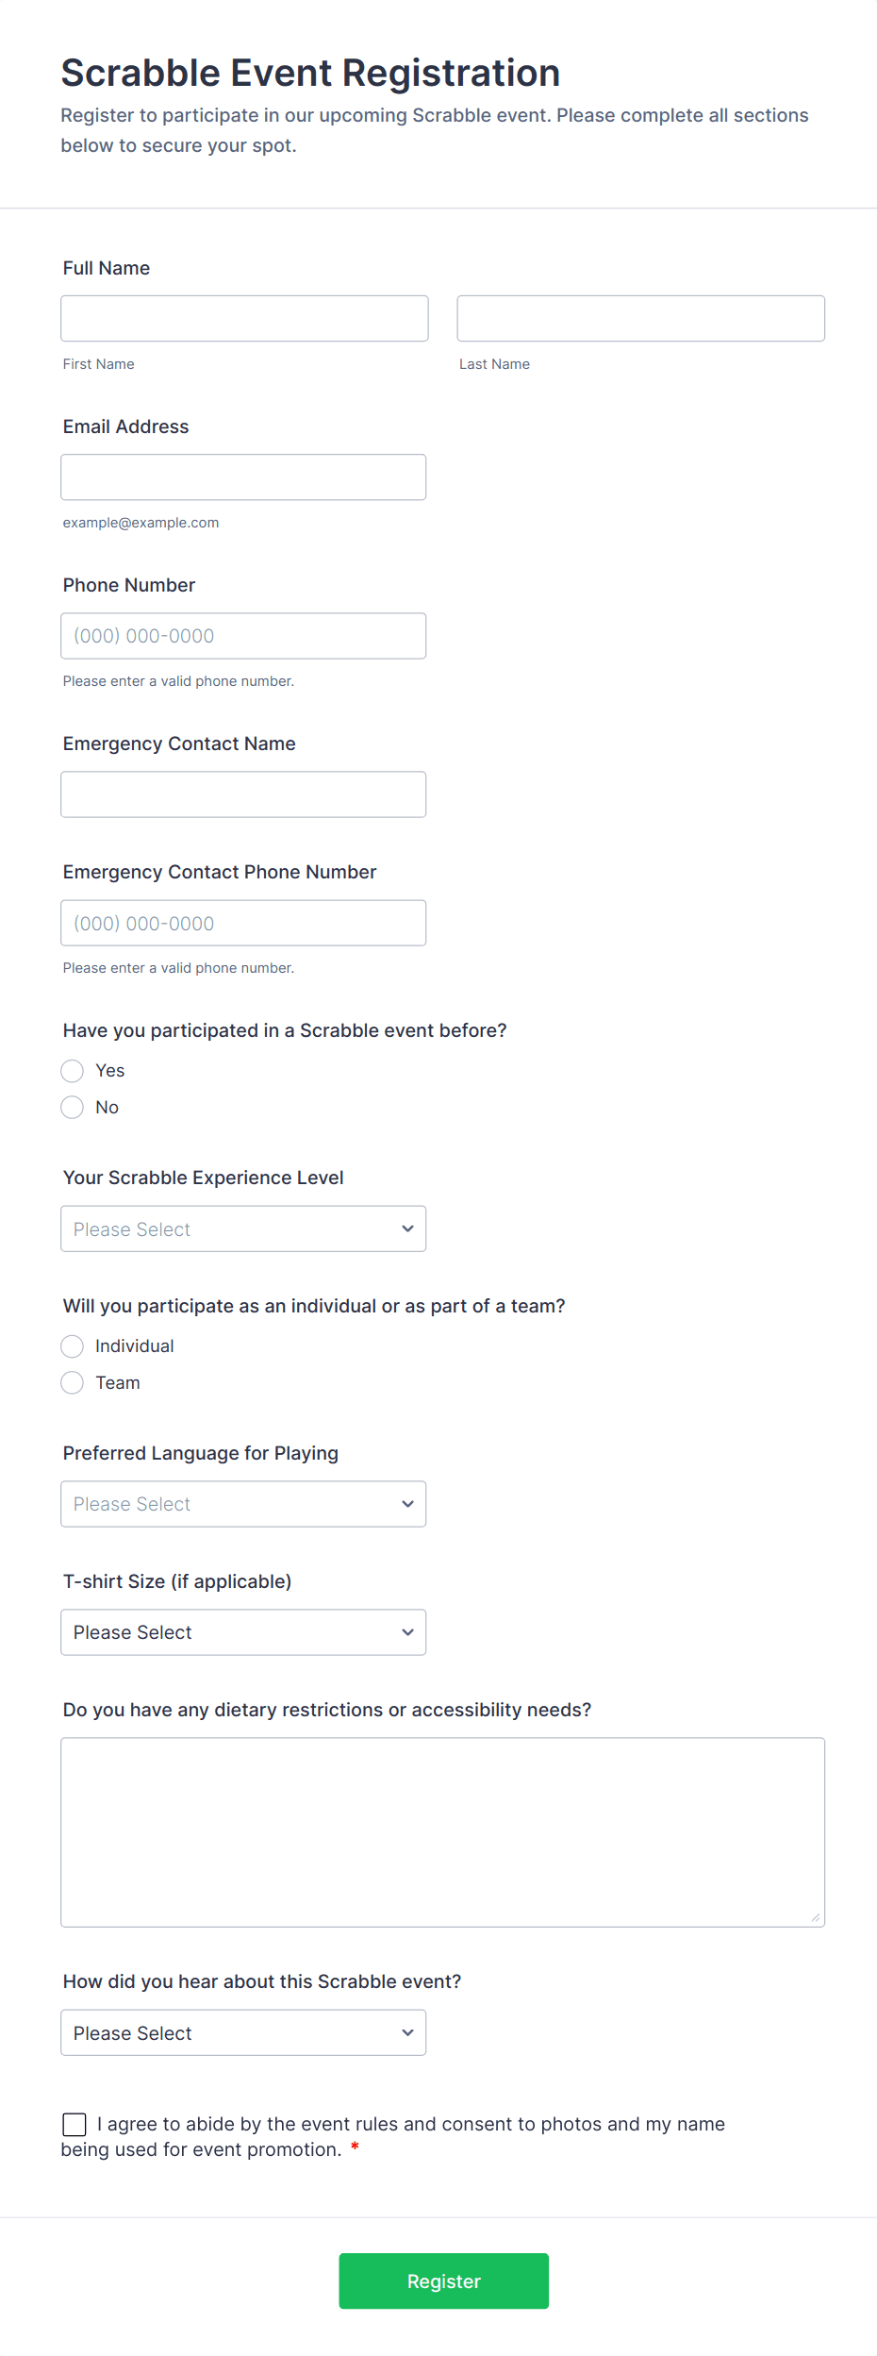Click the chevron on the Experience Level selector
877x2356 pixels.
[407, 1228]
